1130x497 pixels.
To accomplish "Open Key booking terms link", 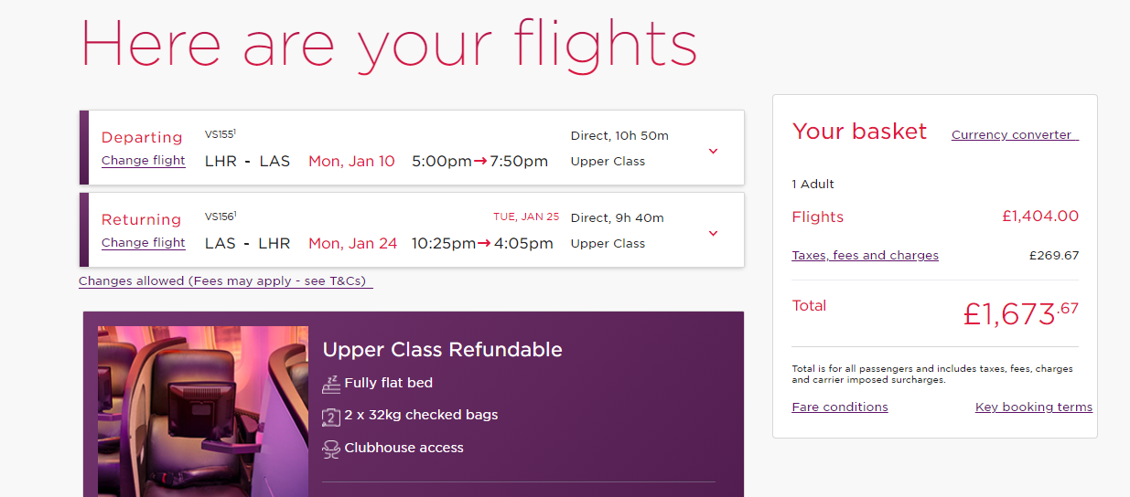I will coord(1034,407).
